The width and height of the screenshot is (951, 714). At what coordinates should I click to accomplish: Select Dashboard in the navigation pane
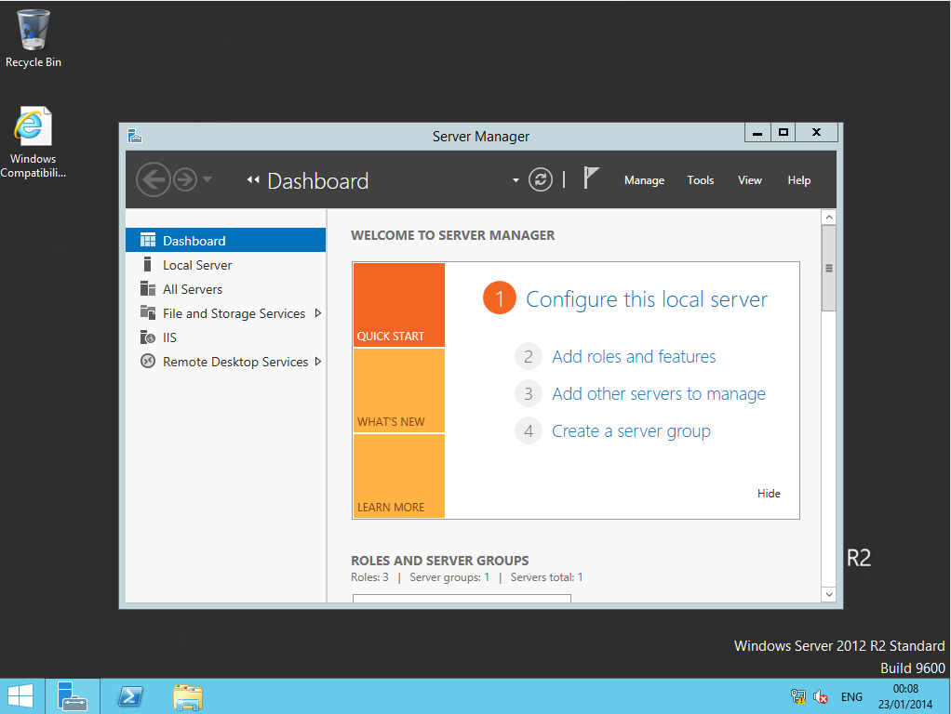(225, 241)
